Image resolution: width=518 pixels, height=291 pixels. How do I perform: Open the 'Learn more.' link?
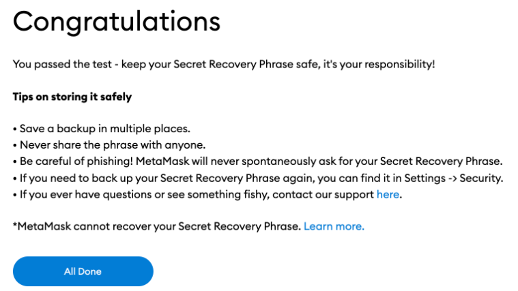[x=334, y=226]
